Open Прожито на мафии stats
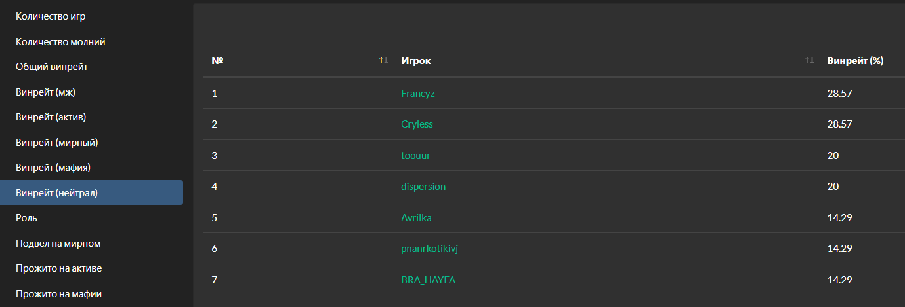 58,294
